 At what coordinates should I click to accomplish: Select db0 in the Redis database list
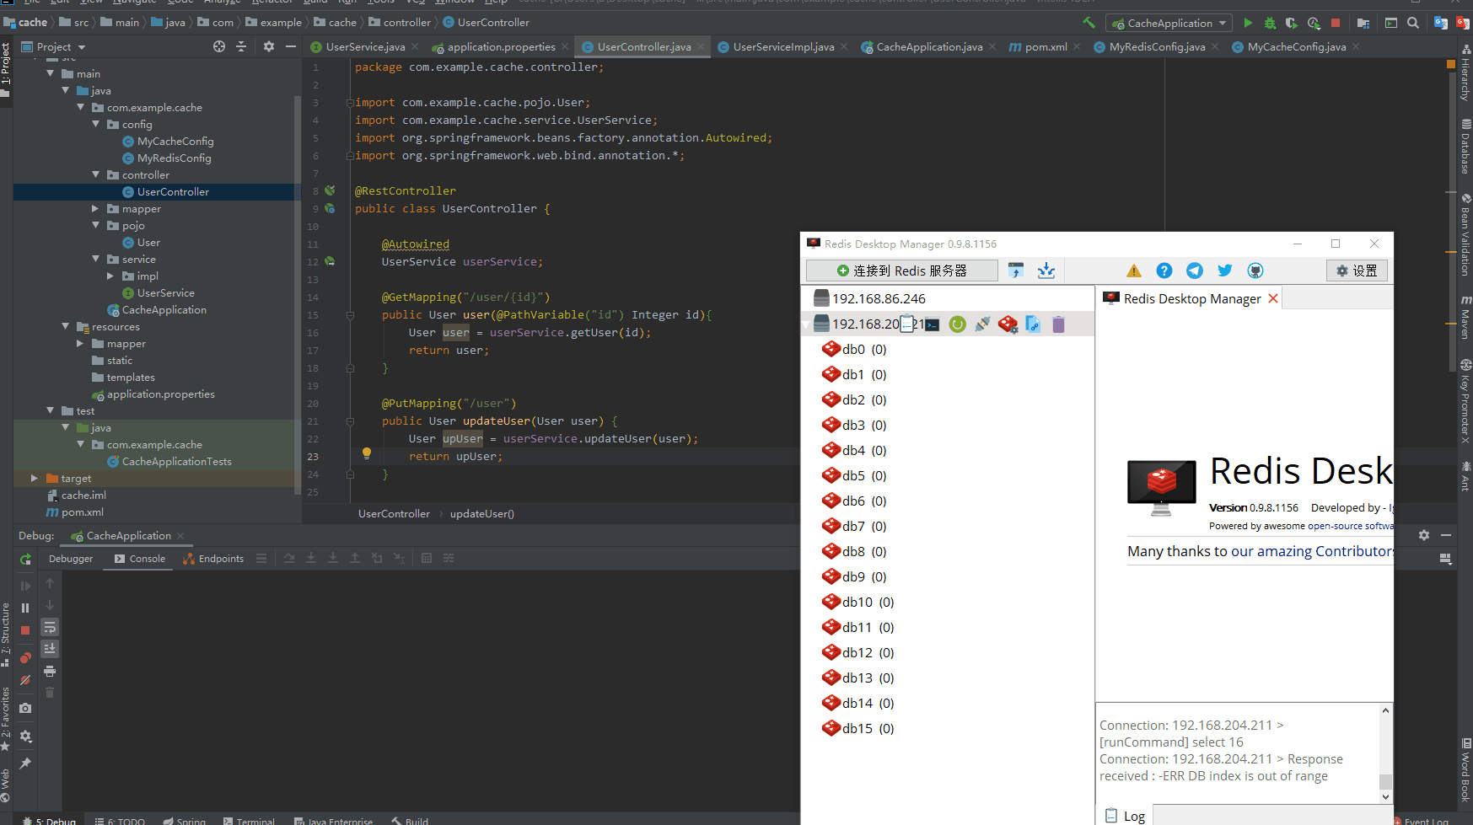click(854, 350)
